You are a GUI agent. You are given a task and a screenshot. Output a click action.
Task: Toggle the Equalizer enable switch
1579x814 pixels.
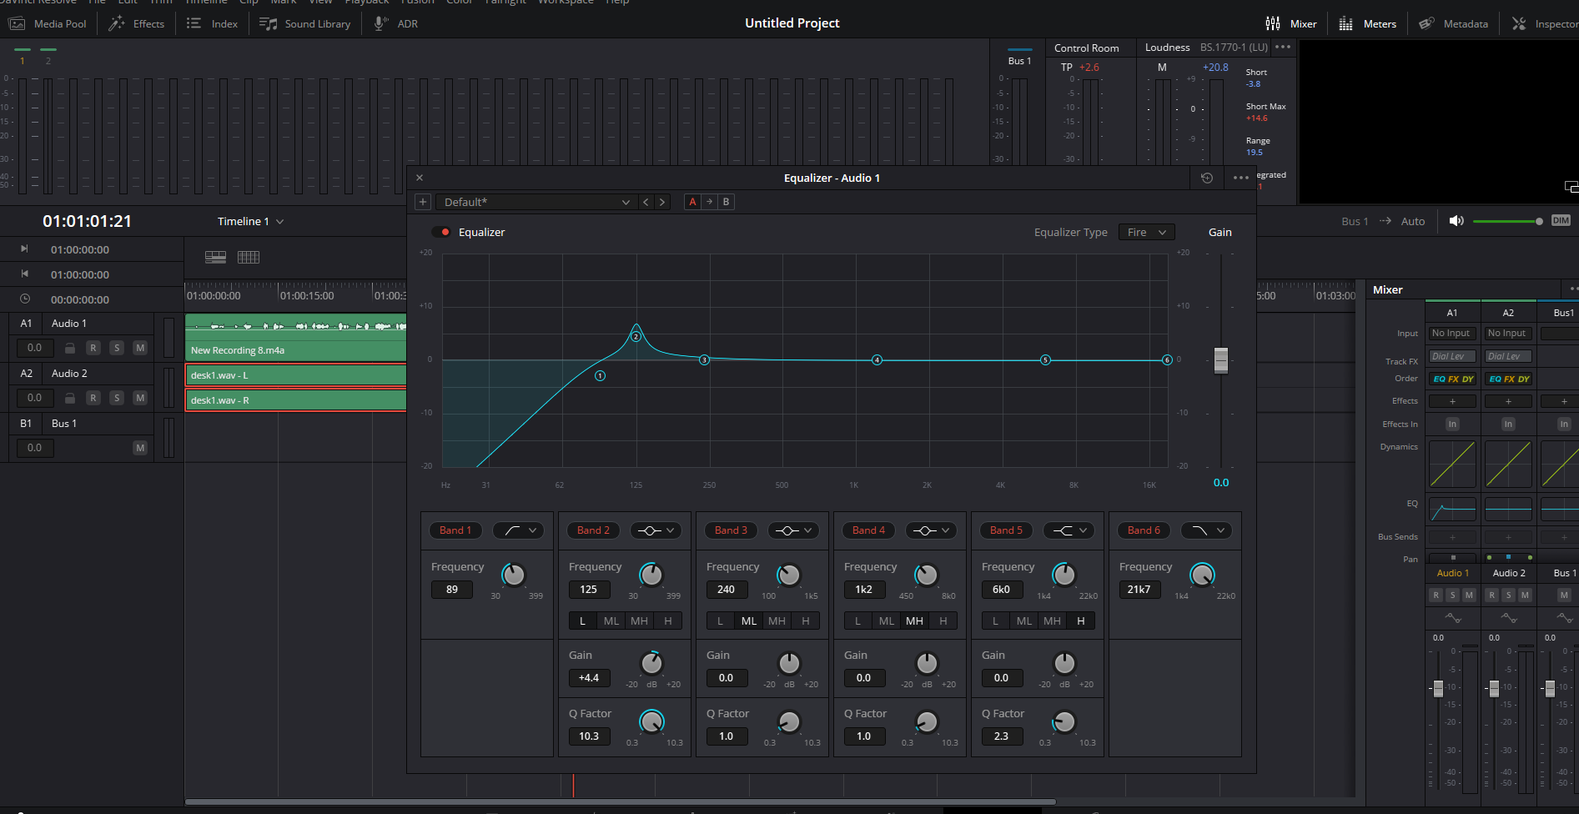point(441,233)
